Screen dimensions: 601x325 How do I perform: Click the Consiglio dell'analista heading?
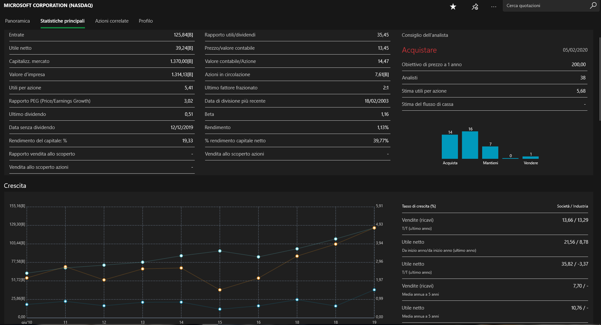[425, 35]
